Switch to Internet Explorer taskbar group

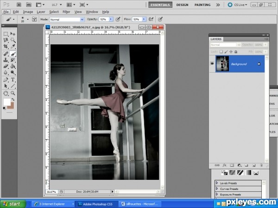coord(53,204)
